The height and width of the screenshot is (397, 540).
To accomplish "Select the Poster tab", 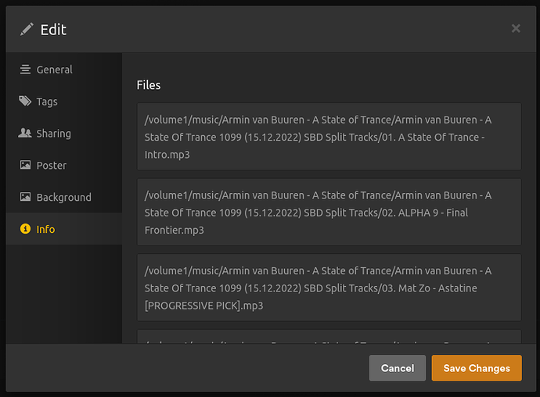I will (52, 166).
